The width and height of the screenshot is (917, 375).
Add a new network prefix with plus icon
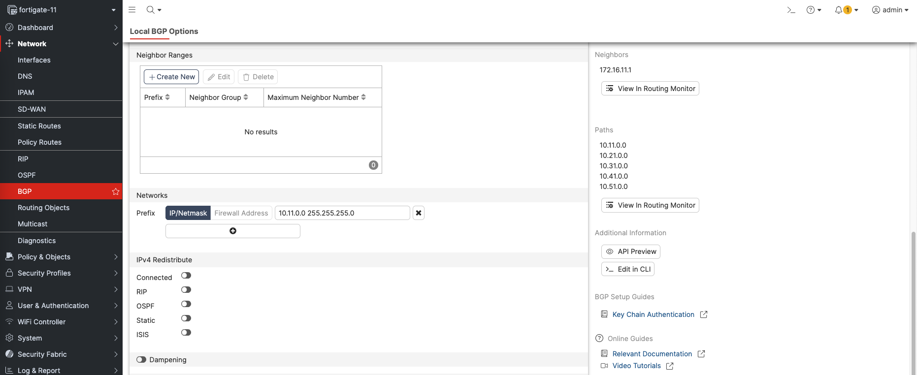tap(232, 231)
